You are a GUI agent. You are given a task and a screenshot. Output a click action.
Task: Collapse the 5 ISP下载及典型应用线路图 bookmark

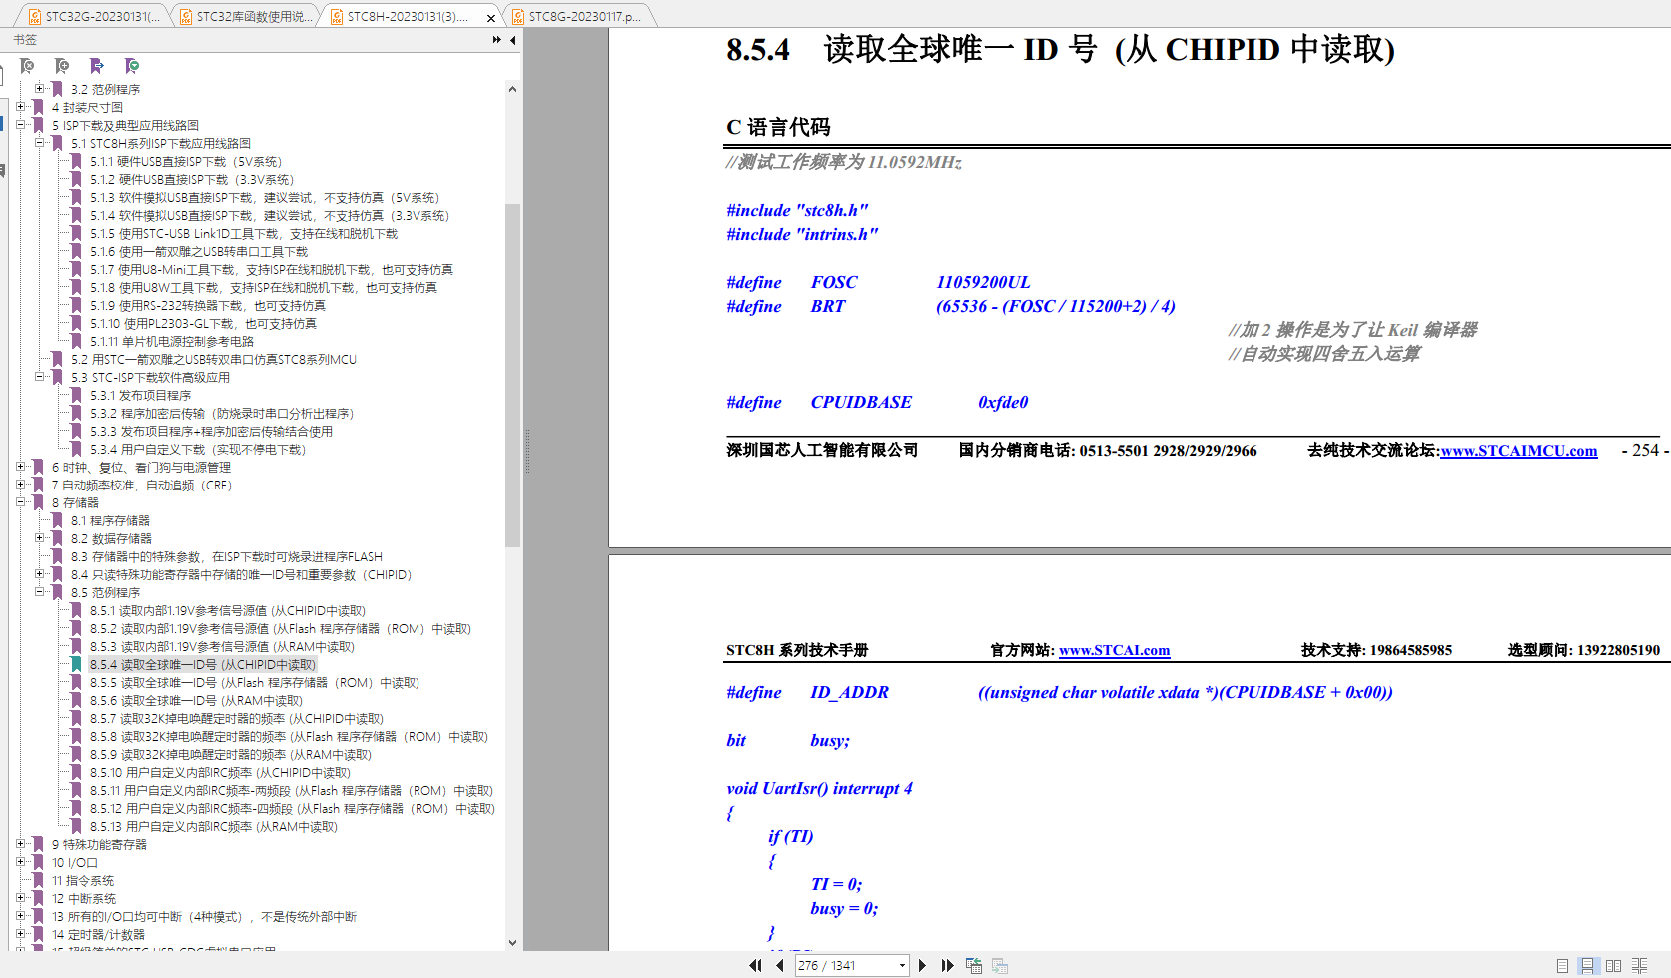20,124
